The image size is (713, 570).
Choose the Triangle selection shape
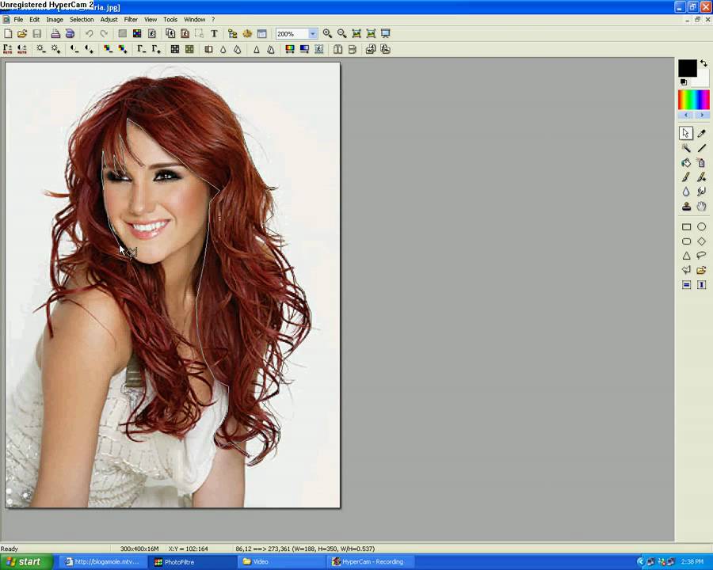686,256
